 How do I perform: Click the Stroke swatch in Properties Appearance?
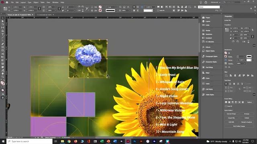pos(226,56)
